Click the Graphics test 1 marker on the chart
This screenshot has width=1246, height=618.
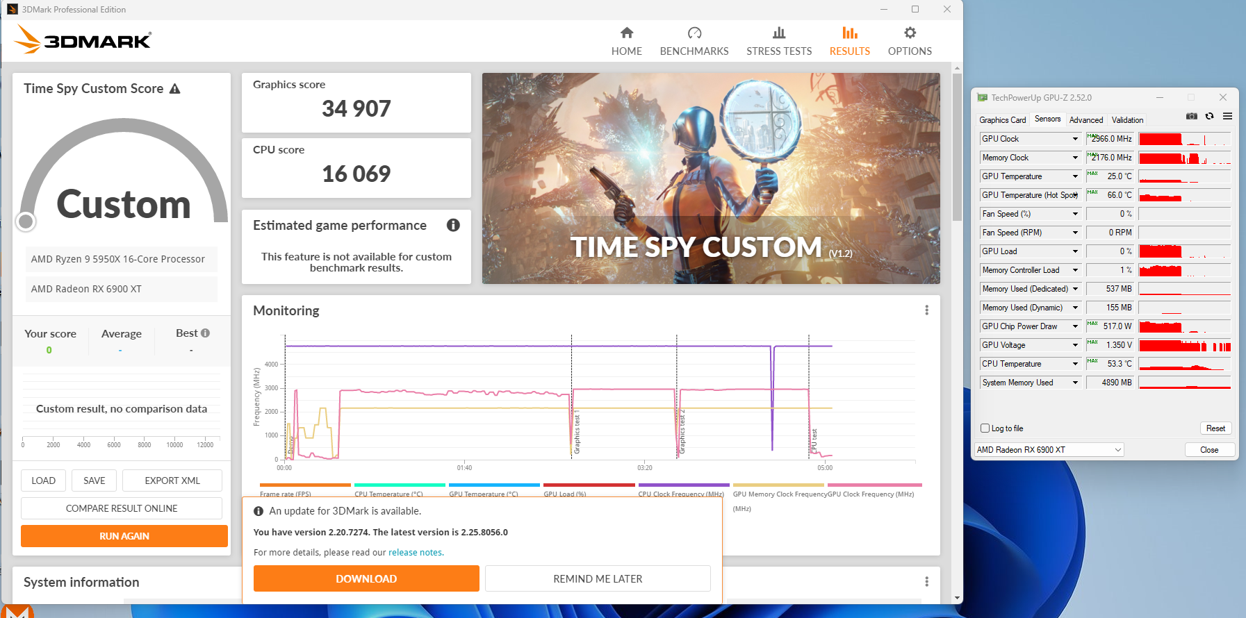pos(576,432)
